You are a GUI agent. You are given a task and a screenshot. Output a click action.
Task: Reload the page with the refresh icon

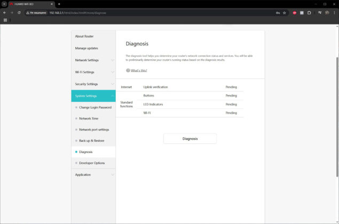[19, 13]
